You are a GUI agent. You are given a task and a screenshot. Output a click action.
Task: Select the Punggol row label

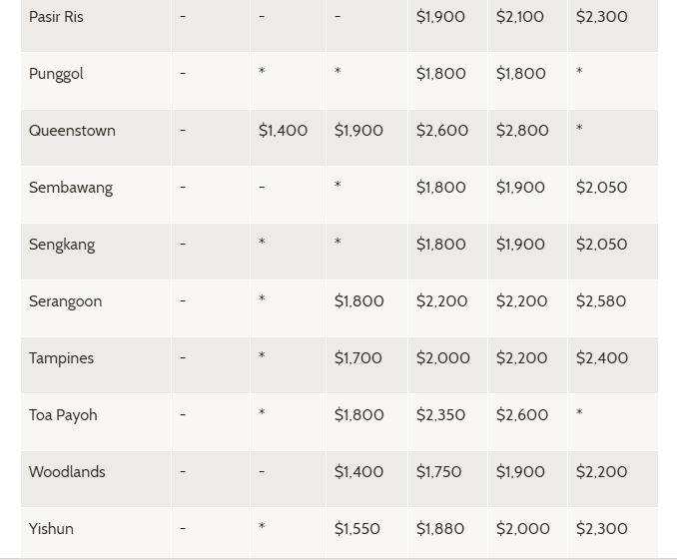pos(58,74)
